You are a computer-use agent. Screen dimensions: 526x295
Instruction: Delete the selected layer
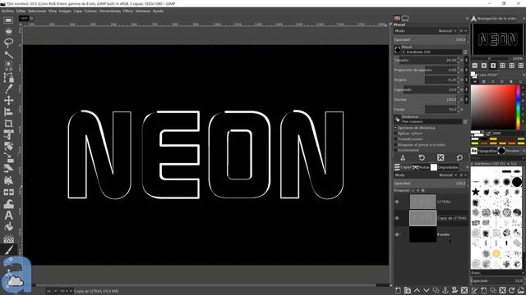[464, 290]
